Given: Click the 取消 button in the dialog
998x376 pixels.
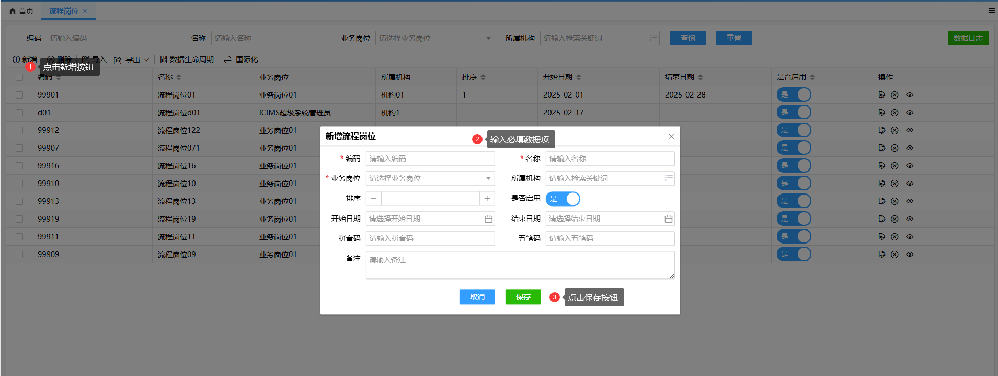Looking at the screenshot, I should pos(477,297).
